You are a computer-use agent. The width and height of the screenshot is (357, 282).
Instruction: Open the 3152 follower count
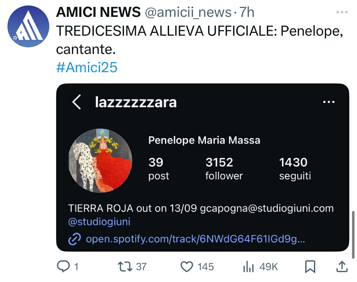tap(224, 168)
